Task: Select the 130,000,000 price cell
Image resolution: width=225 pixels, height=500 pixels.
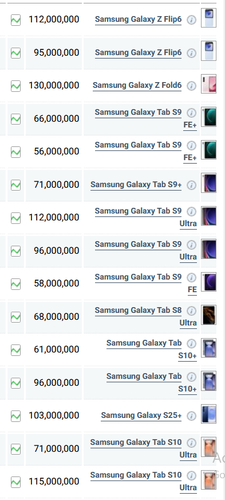Action: 54,86
